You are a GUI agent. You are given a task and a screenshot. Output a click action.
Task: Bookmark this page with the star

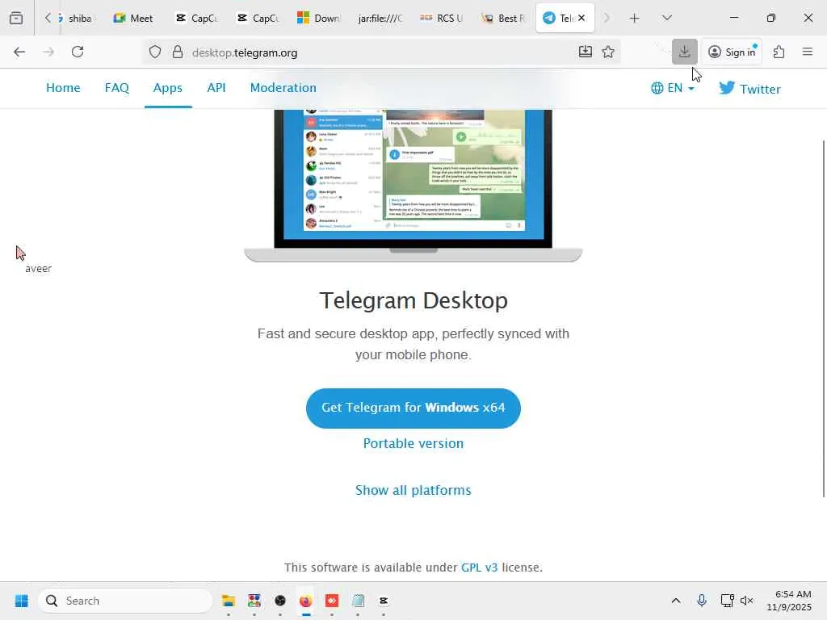pos(608,52)
